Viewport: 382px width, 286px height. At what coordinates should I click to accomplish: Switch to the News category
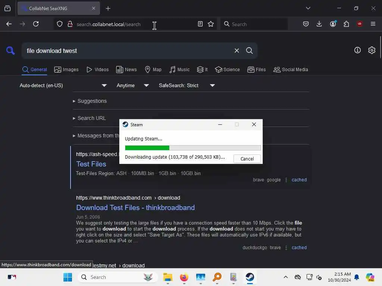click(126, 70)
